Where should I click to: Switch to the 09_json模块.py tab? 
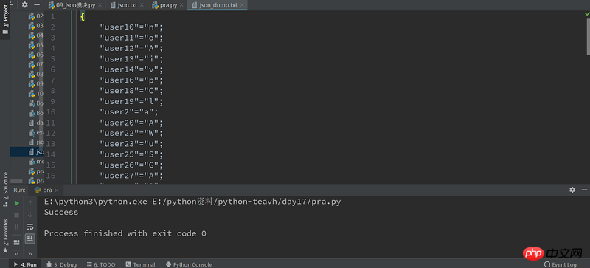pyautogui.click(x=75, y=5)
